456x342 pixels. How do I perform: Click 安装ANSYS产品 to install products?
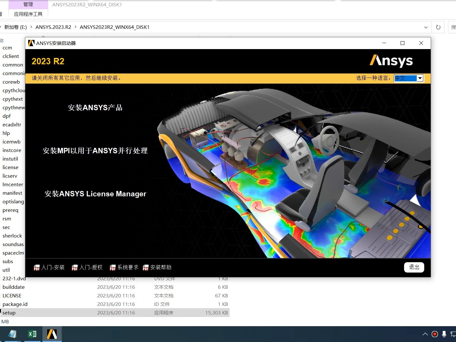coord(95,108)
